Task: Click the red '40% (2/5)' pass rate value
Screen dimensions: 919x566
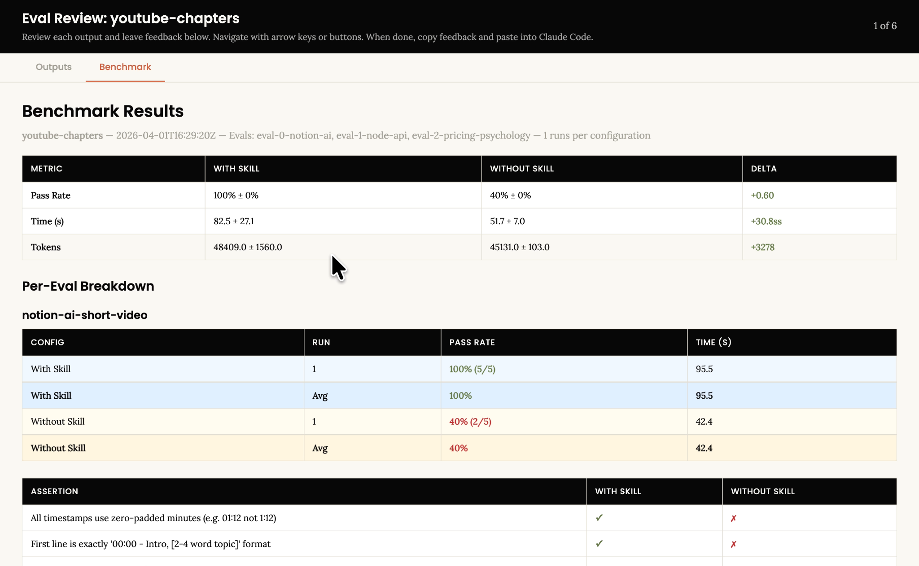Action: pyautogui.click(x=470, y=422)
